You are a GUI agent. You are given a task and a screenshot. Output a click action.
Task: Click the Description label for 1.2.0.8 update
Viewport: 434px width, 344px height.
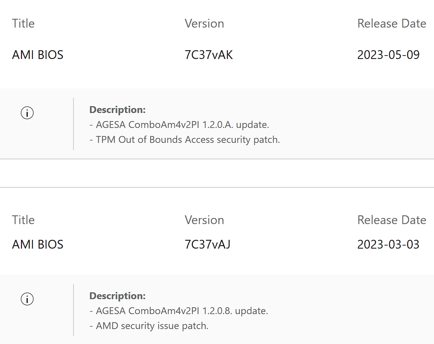pyautogui.click(x=117, y=296)
